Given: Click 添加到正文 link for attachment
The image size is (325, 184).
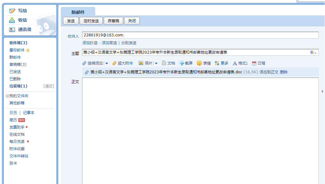Looking at the screenshot, I should click(269, 72).
